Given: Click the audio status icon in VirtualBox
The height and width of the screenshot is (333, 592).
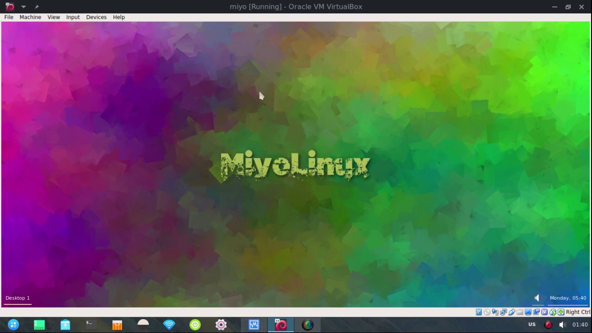Looking at the screenshot, I should click(495, 312).
